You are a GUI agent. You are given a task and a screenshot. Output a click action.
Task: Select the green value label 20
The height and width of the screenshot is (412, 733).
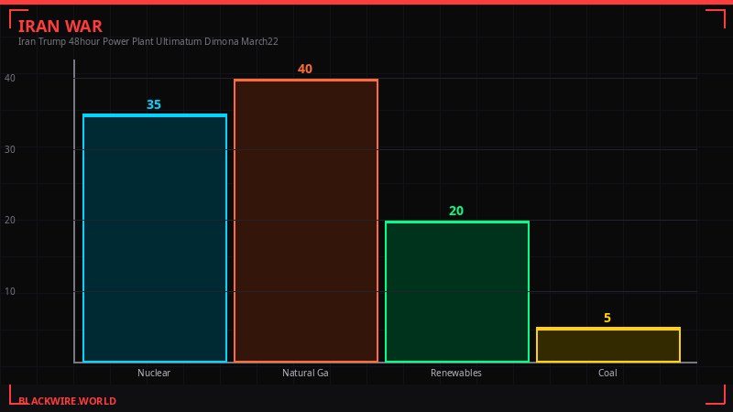(x=456, y=211)
